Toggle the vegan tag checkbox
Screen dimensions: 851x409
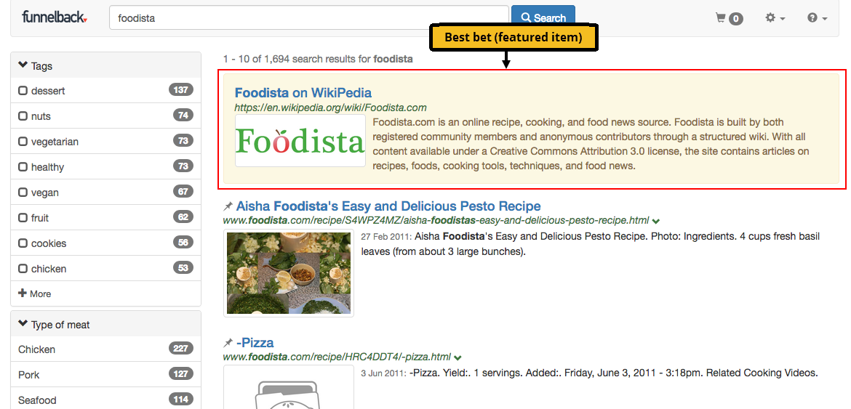[x=23, y=193]
